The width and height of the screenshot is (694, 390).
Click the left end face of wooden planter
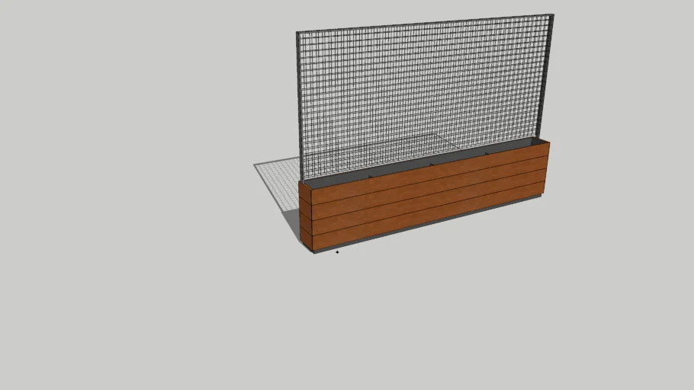coord(306,217)
